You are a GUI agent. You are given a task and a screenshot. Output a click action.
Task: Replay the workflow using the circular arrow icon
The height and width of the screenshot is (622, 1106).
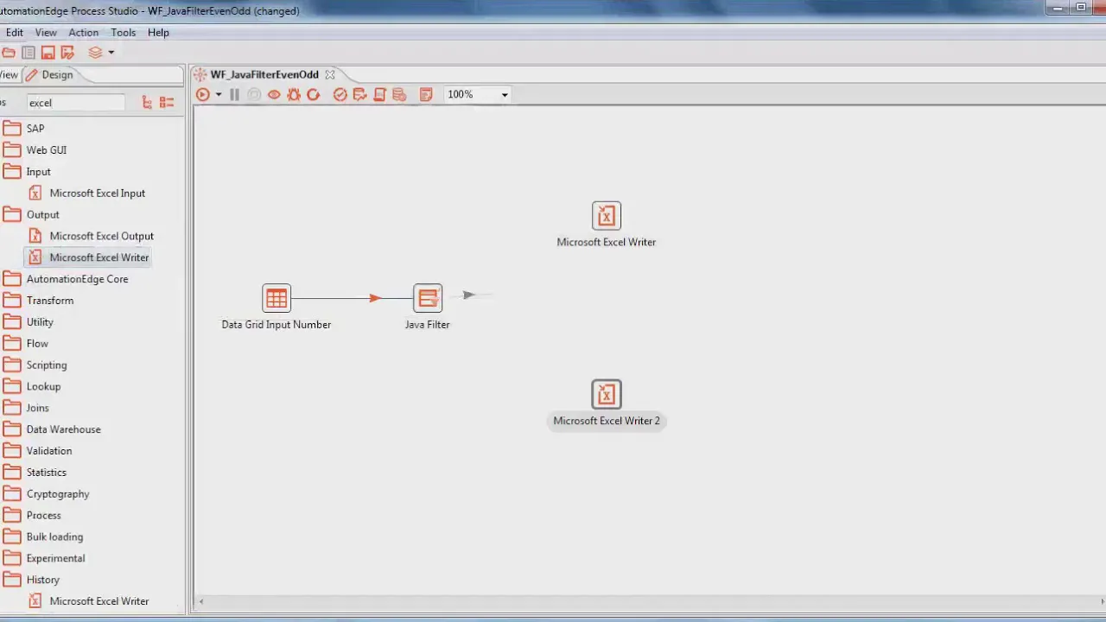(313, 94)
